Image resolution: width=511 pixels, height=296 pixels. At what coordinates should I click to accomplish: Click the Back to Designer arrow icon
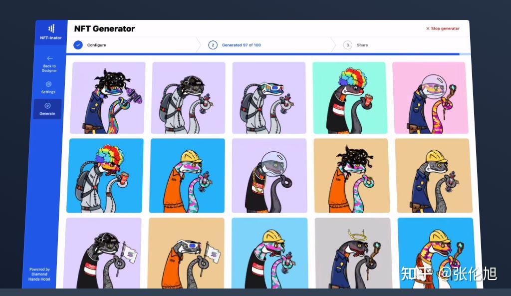(x=50, y=58)
